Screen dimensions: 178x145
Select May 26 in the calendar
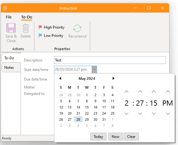[x=61, y=119]
